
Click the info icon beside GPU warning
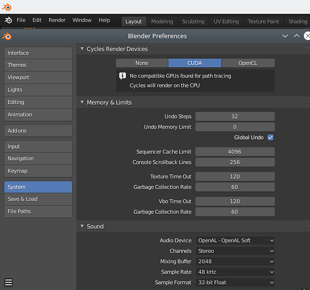click(122, 76)
